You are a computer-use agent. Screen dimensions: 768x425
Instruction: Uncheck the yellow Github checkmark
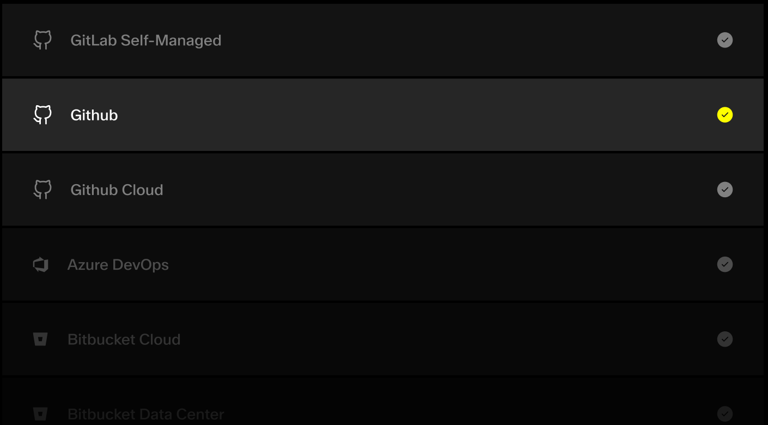pyautogui.click(x=724, y=115)
